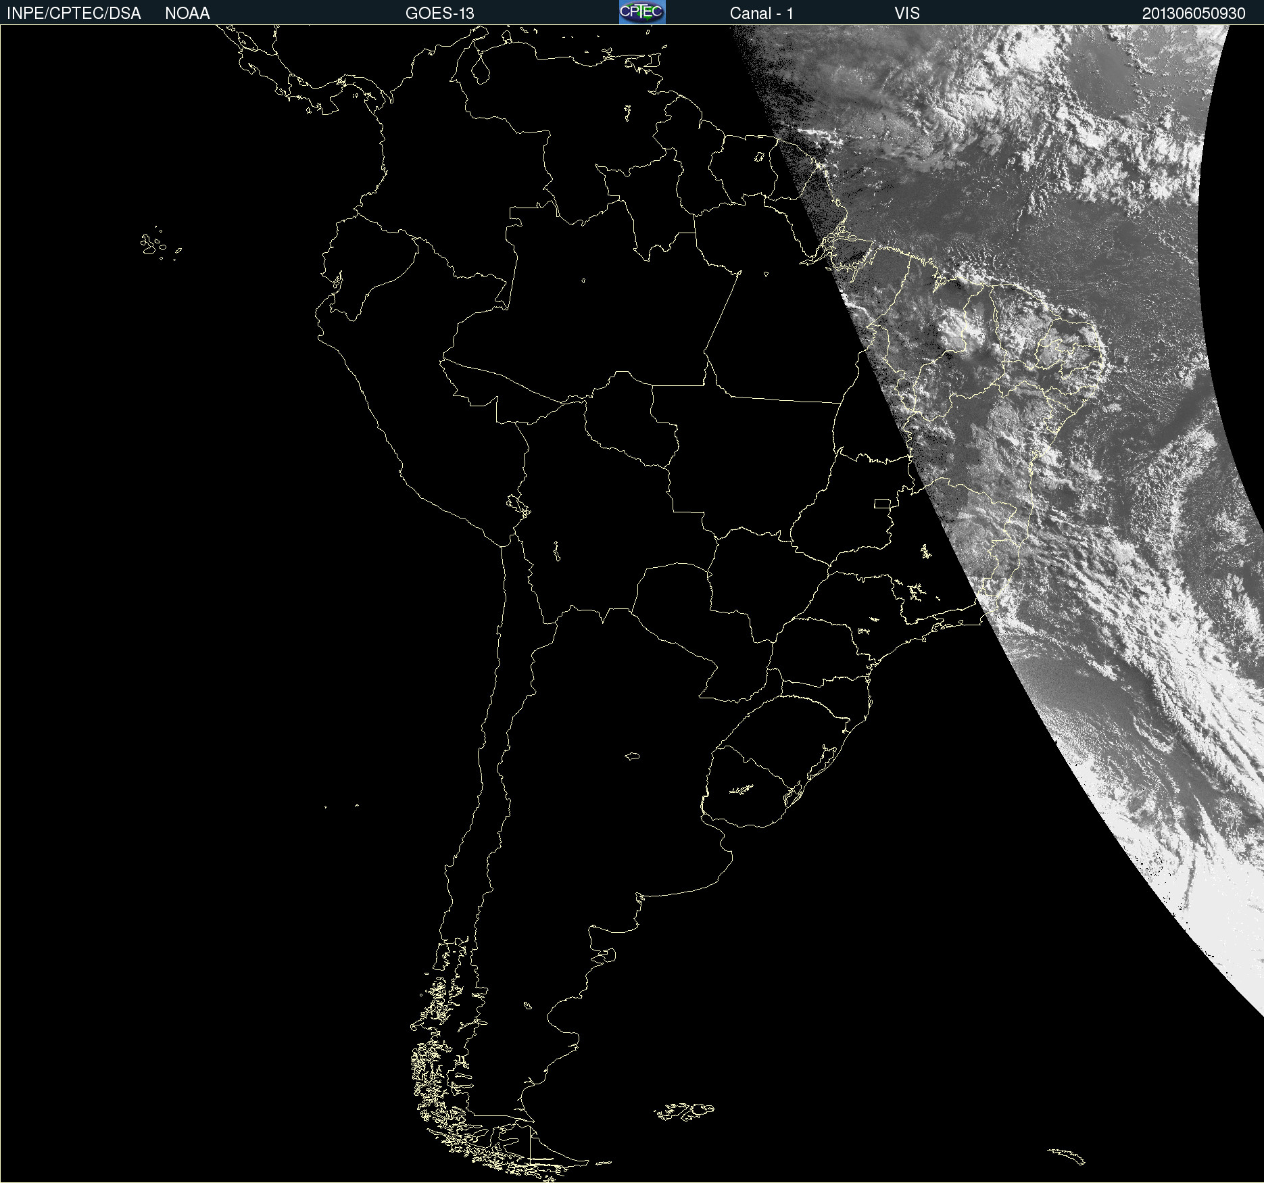
Task: Click the satellite image map area
Action: (632, 604)
